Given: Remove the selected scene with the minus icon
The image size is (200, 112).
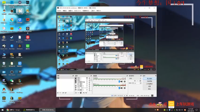Looking at the screenshot, I should (x=60, y=93).
